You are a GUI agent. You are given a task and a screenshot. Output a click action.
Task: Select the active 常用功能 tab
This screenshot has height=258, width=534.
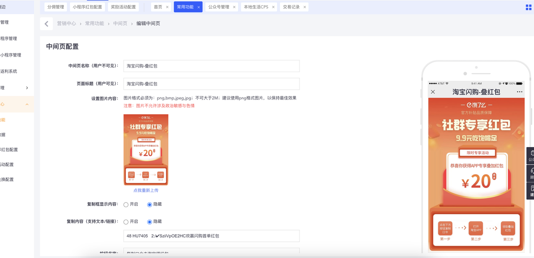point(185,7)
